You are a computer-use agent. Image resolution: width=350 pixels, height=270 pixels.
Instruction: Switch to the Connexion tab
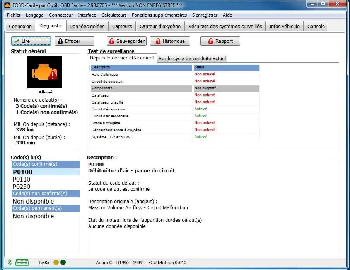tap(20, 27)
